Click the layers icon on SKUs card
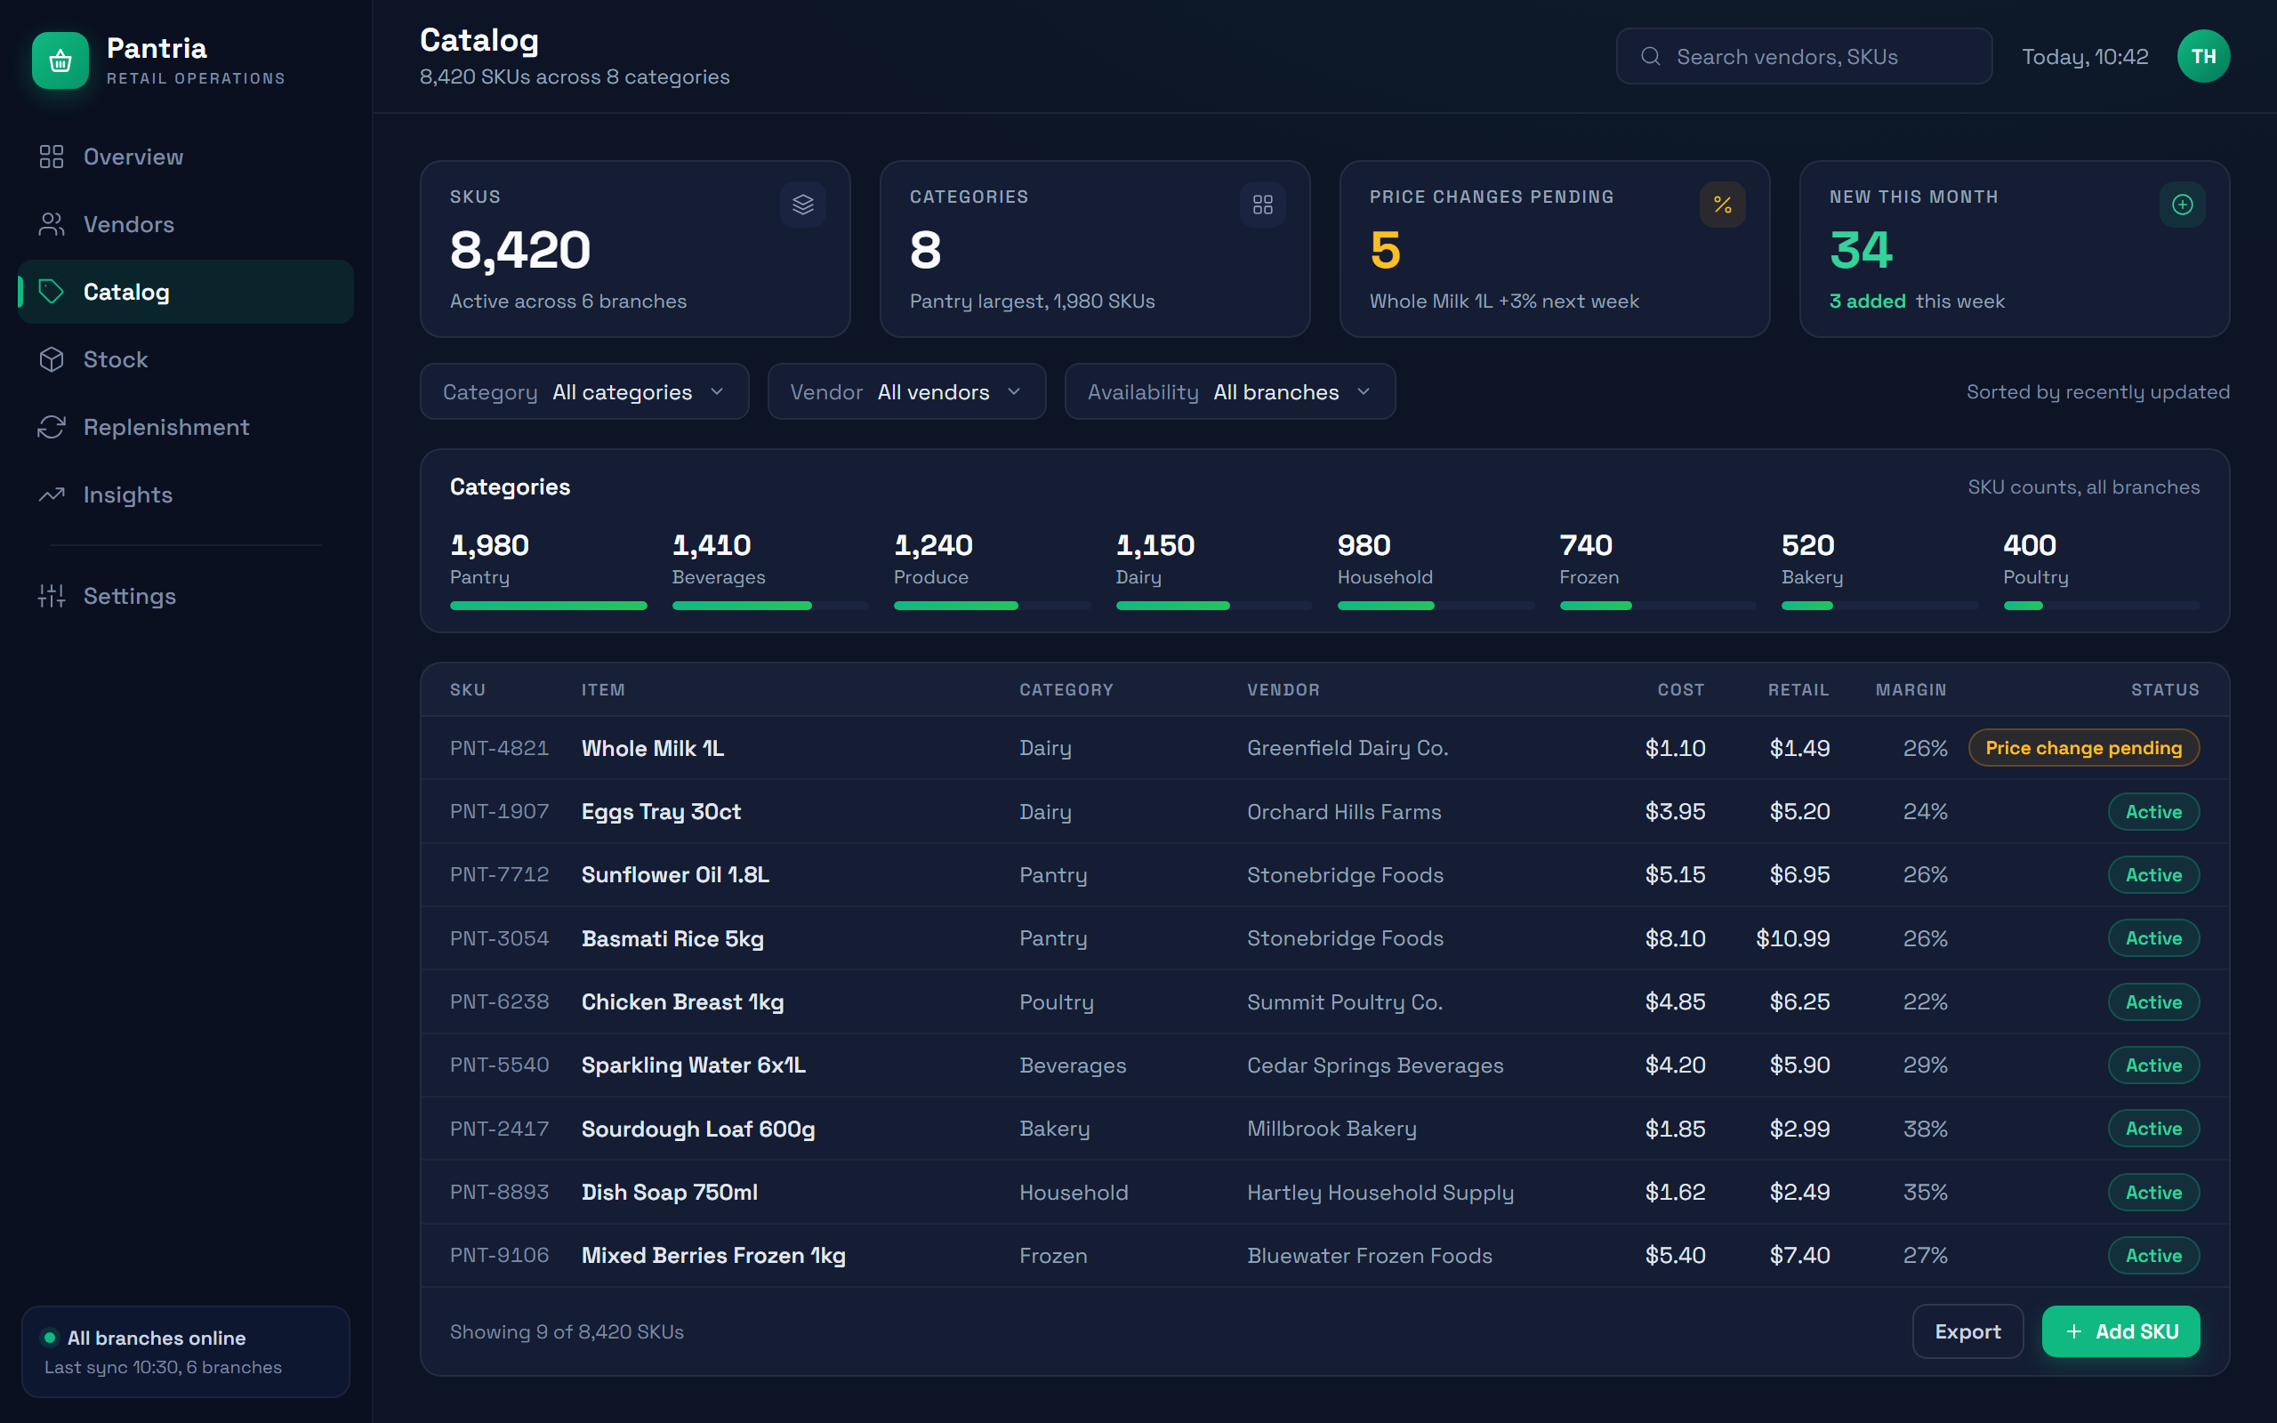Image resolution: width=2277 pixels, height=1423 pixels. coord(802,205)
